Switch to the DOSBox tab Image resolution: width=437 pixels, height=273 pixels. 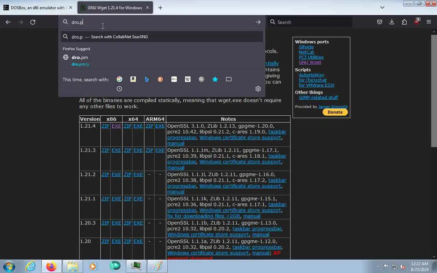38,8
